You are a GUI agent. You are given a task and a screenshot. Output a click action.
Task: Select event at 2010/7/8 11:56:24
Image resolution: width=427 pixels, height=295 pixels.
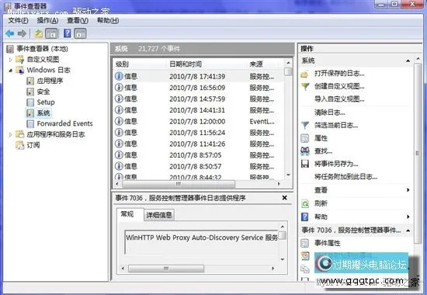(x=199, y=133)
